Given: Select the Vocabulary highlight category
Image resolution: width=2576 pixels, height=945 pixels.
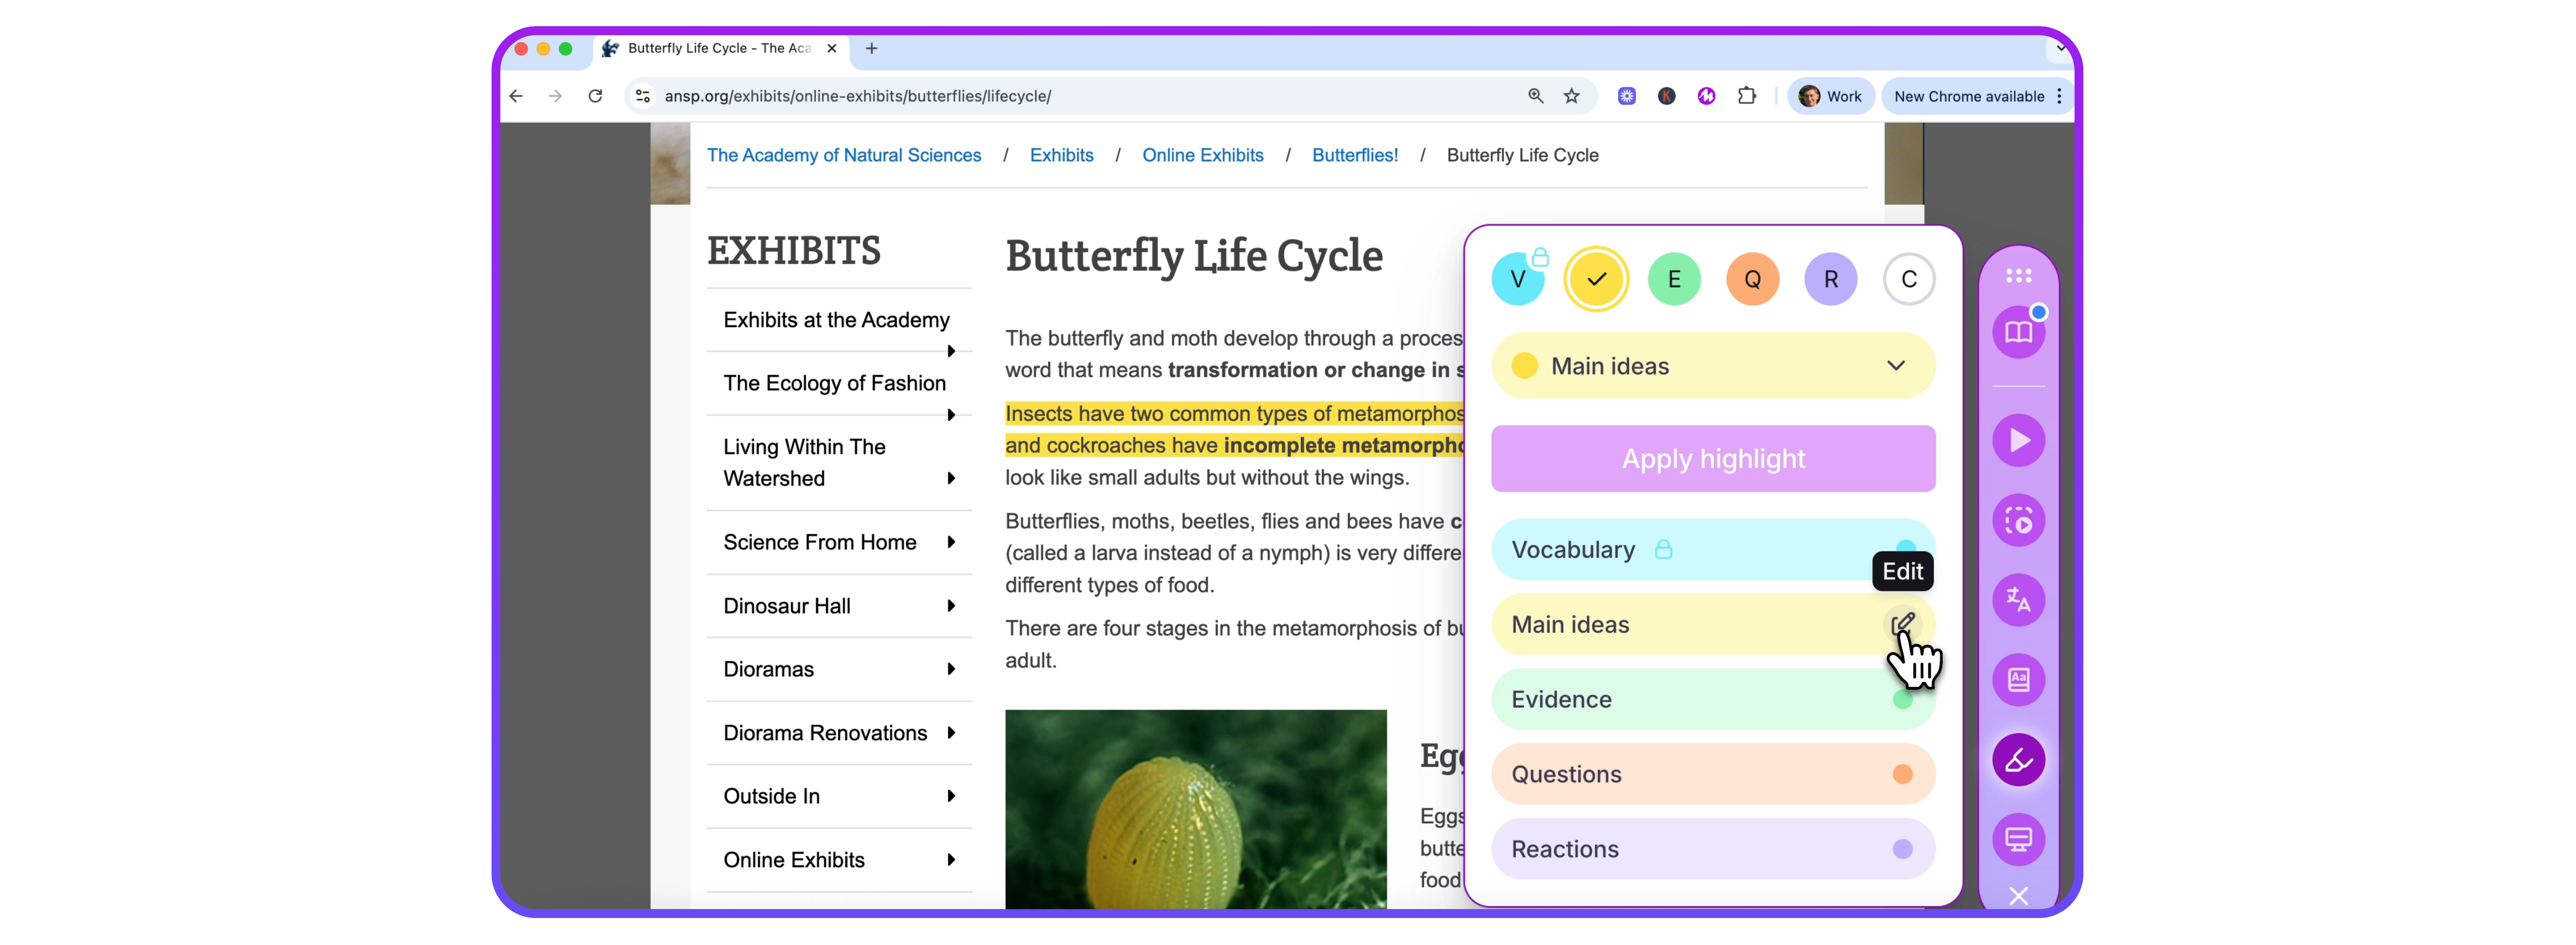Looking at the screenshot, I should tap(1713, 549).
